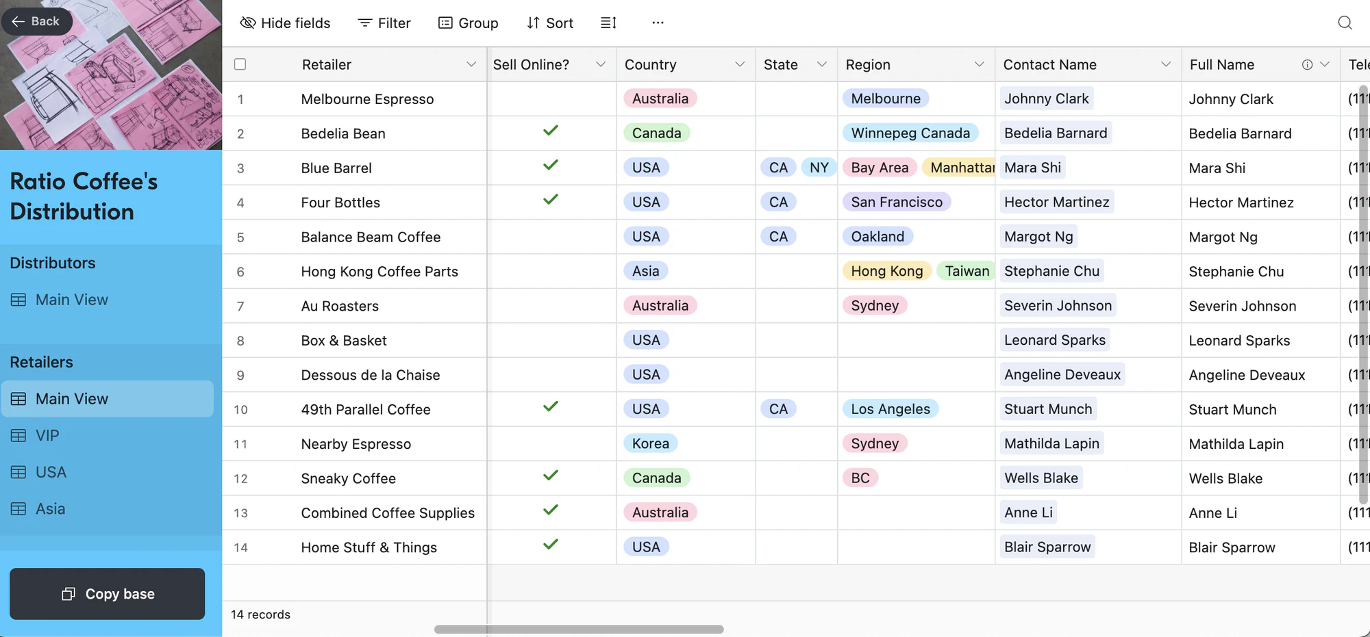The height and width of the screenshot is (637, 1370).
Task: Uncheck Sell Online for Sneaky Coffee
Action: click(550, 476)
